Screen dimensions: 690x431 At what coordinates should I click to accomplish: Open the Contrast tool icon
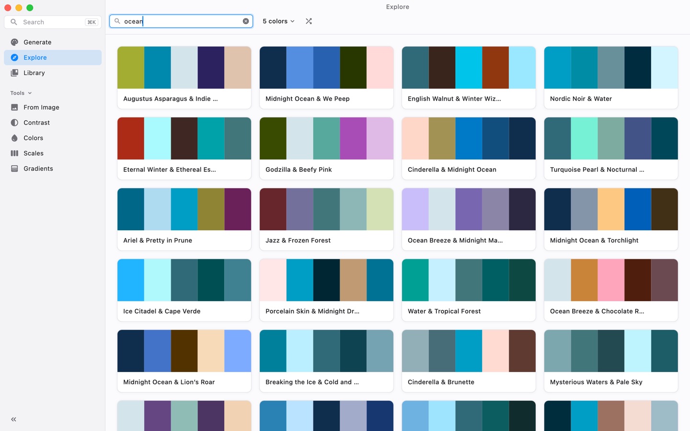click(x=14, y=123)
